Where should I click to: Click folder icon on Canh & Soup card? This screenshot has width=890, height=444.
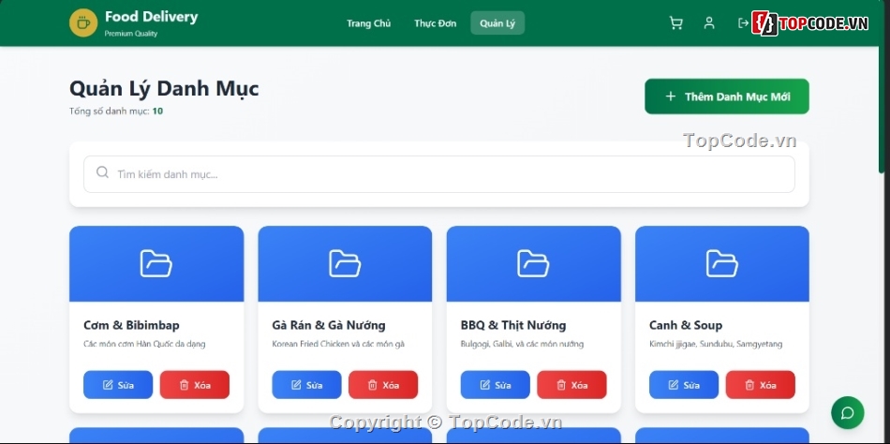pyautogui.click(x=721, y=264)
